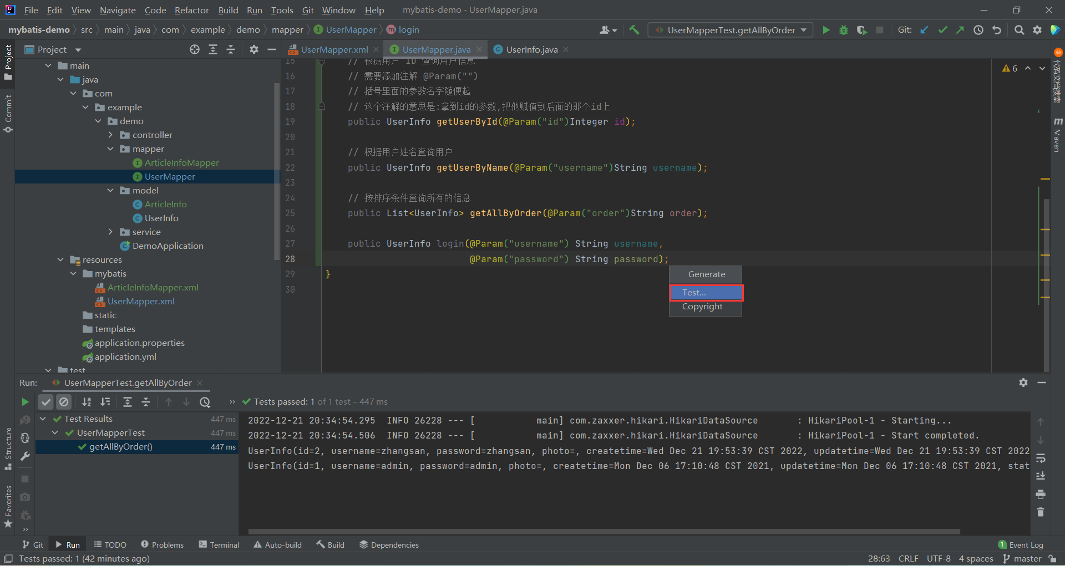Commit changes with Git checkmark icon
Viewport: 1065px width, 566px height.
click(x=942, y=30)
